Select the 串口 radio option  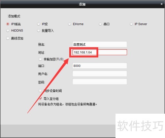[100, 24]
